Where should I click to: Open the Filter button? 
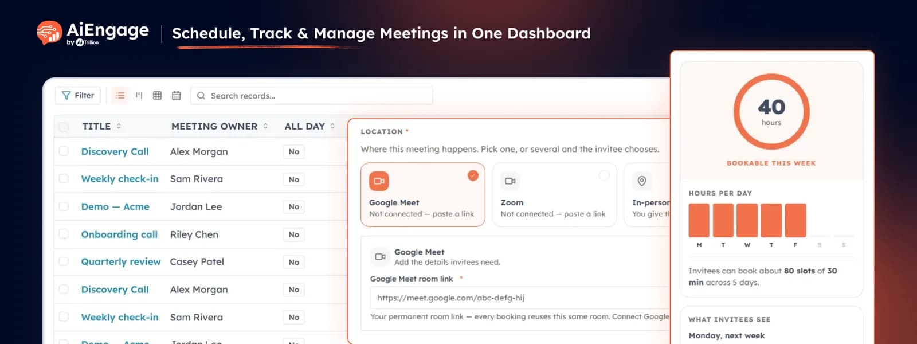pos(78,95)
